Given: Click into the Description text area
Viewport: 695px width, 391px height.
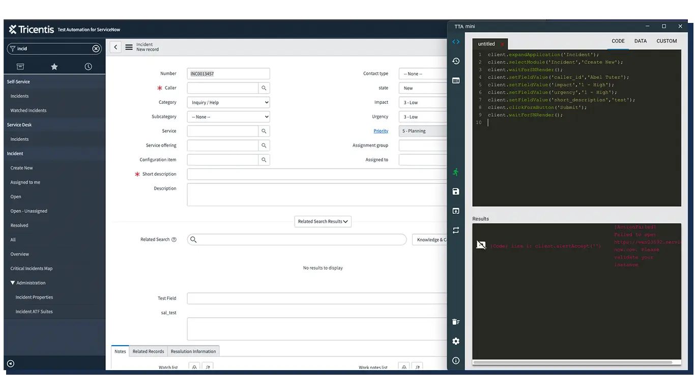Looking at the screenshot, I should pyautogui.click(x=317, y=194).
